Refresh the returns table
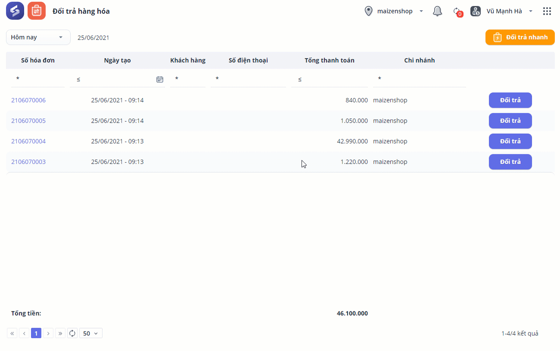 (72, 333)
